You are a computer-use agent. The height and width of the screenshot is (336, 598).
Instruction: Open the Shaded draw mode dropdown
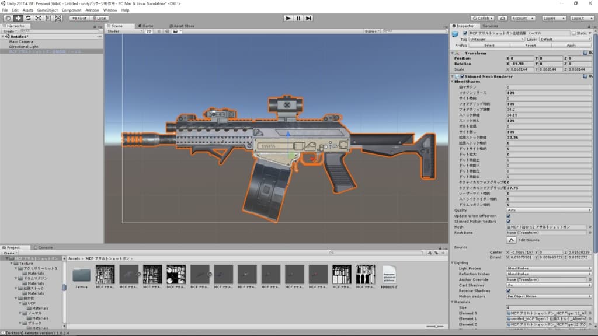pyautogui.click(x=124, y=31)
